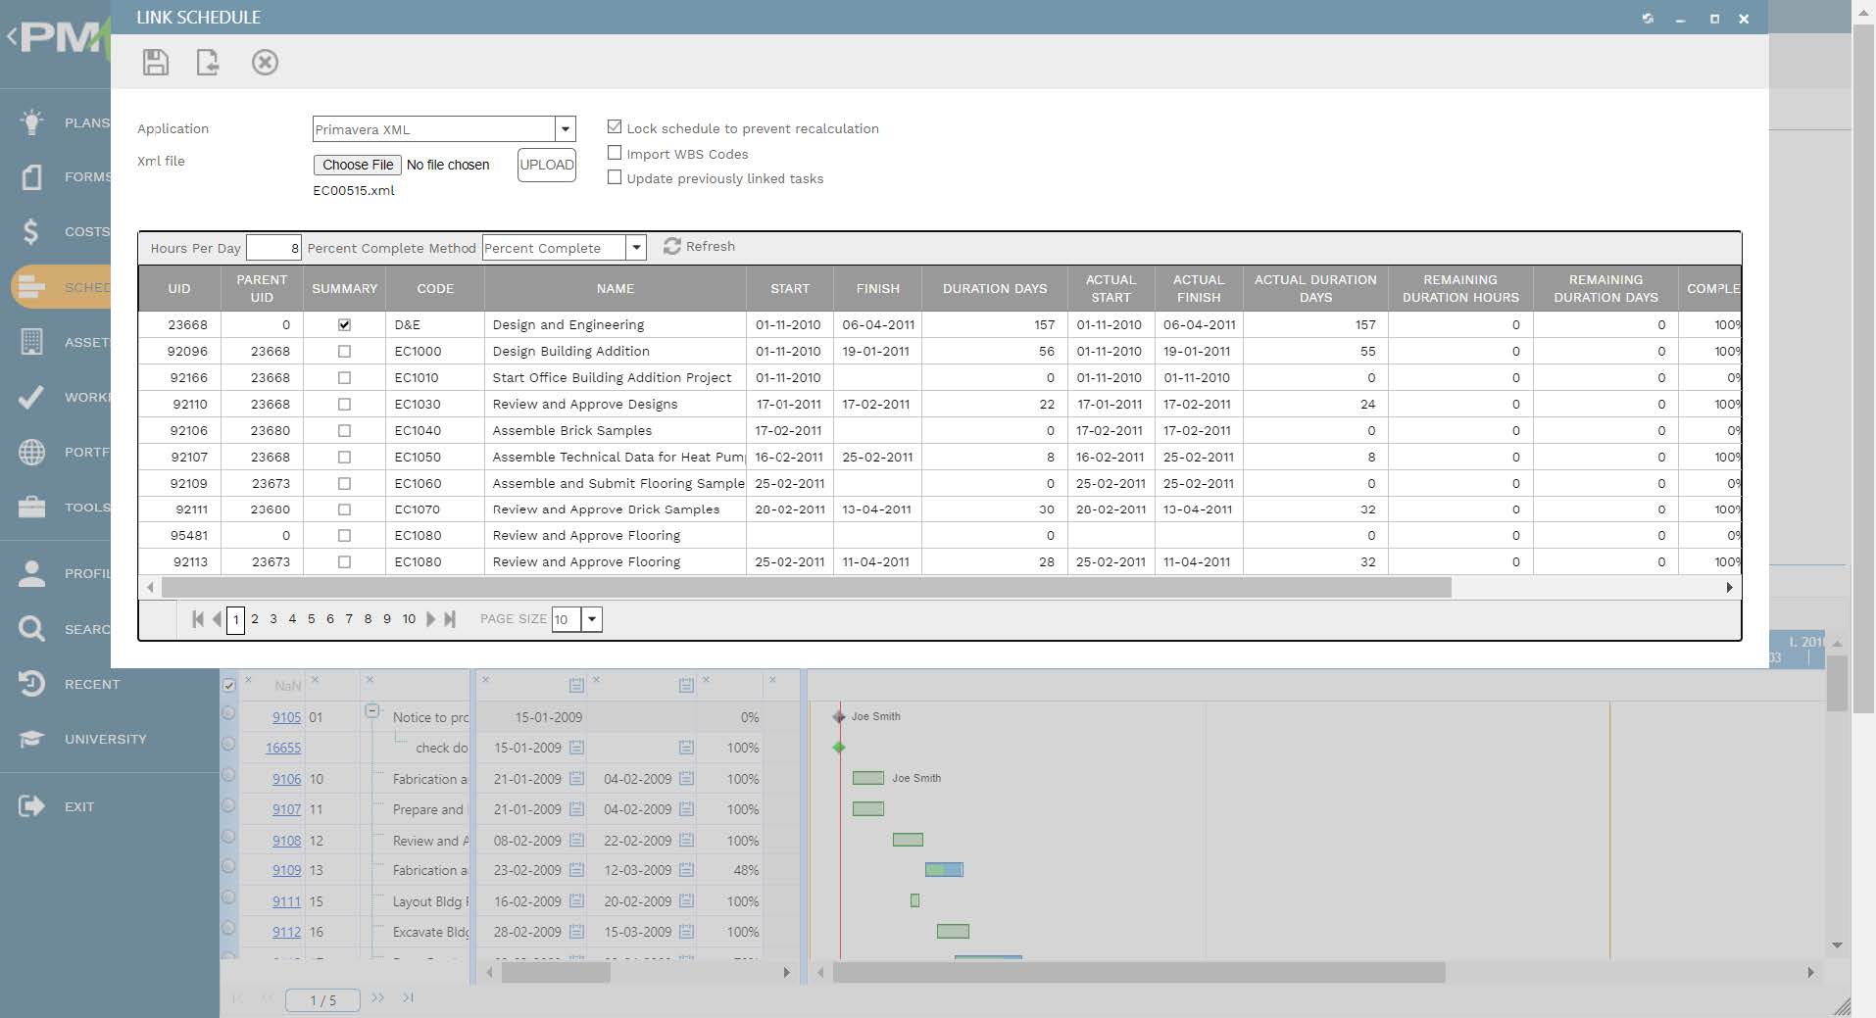Click the Save disk icon

click(x=155, y=63)
